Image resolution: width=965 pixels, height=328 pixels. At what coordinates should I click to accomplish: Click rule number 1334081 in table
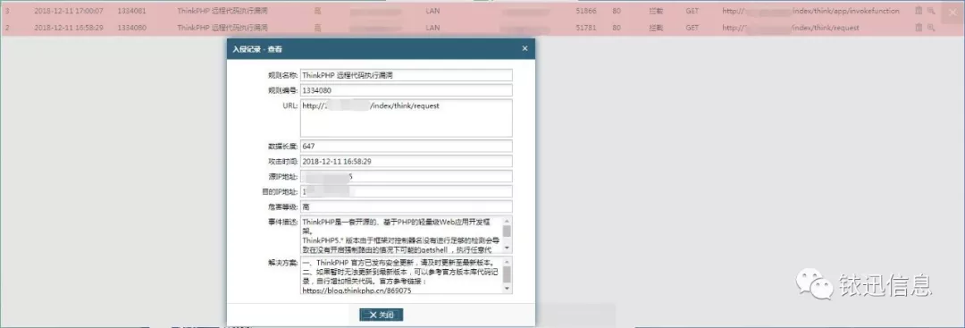[131, 11]
